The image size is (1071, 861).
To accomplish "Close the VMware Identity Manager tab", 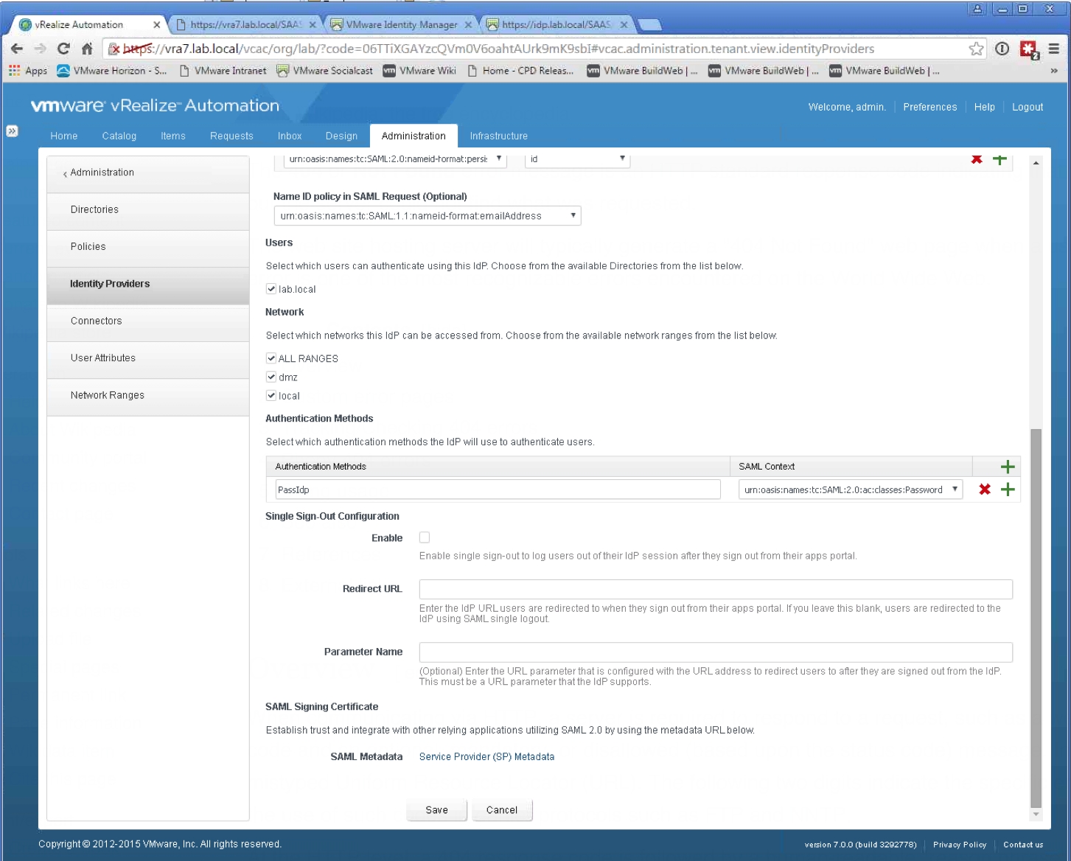I will (x=468, y=24).
